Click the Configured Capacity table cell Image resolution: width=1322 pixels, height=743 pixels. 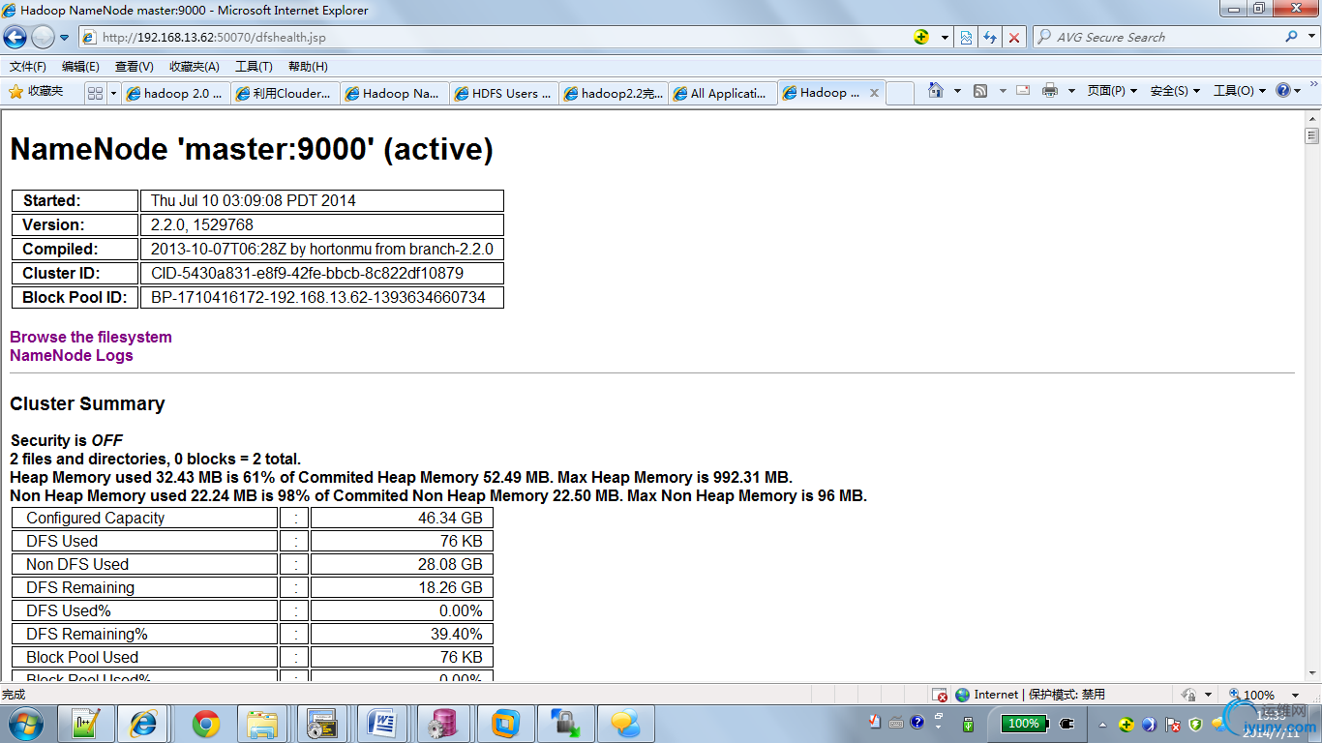pos(144,518)
